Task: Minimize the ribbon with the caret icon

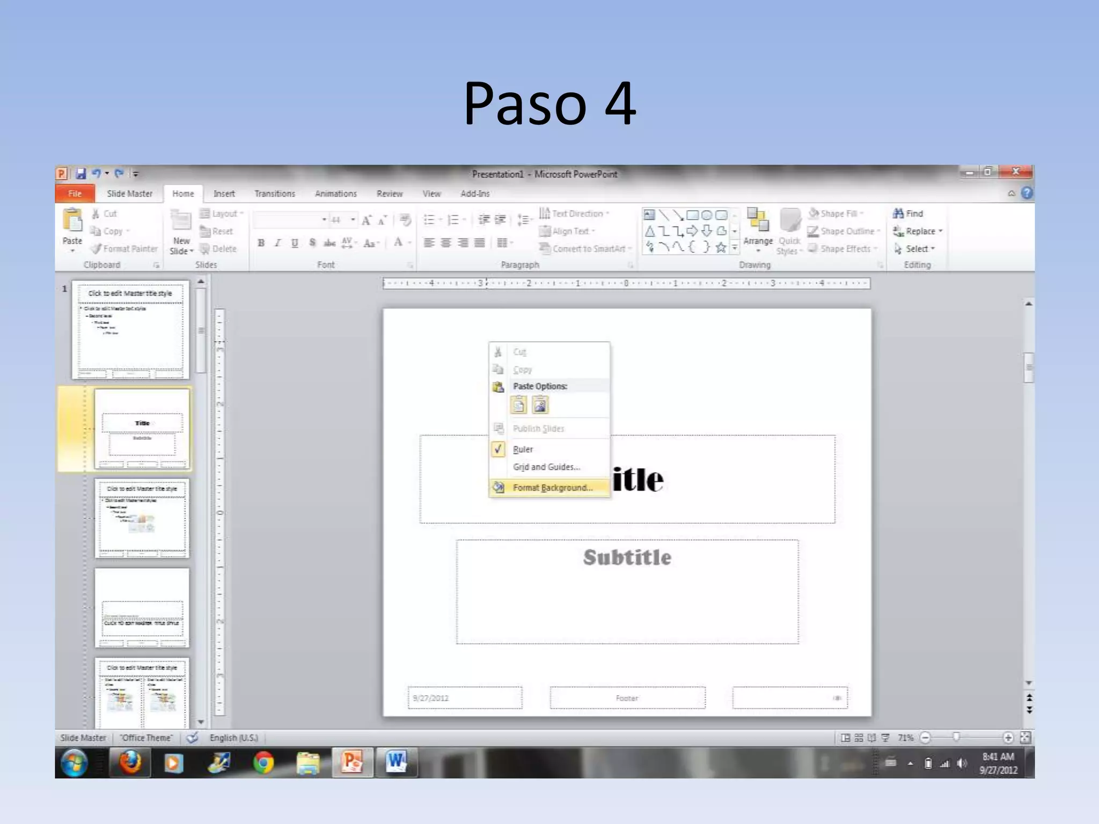Action: (1012, 193)
